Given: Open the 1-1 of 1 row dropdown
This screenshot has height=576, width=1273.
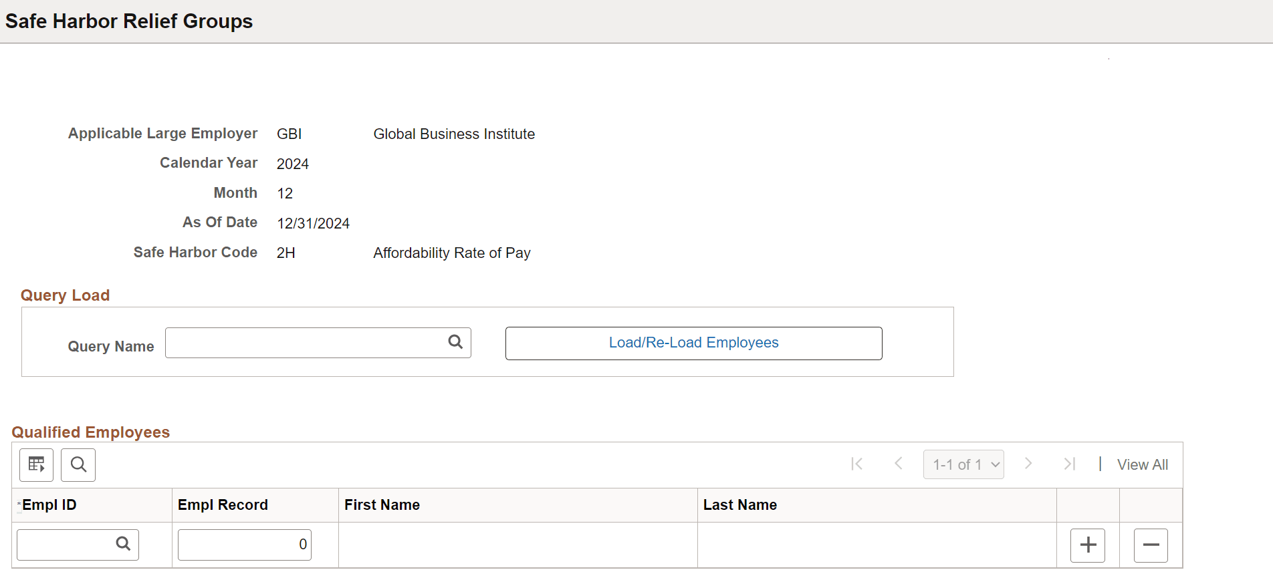Looking at the screenshot, I should (963, 464).
